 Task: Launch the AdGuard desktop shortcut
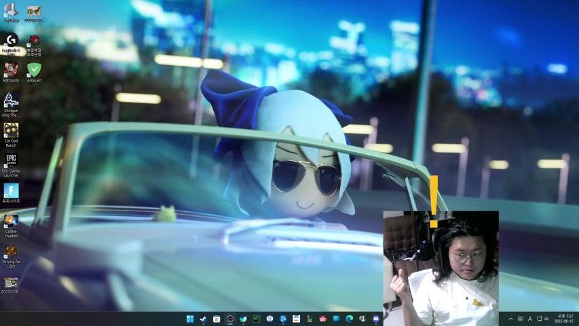point(34,73)
